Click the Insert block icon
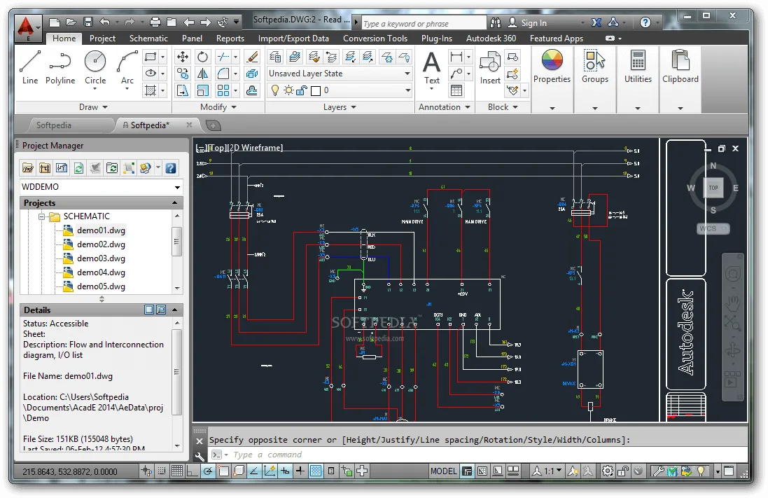The image size is (768, 498). point(490,68)
